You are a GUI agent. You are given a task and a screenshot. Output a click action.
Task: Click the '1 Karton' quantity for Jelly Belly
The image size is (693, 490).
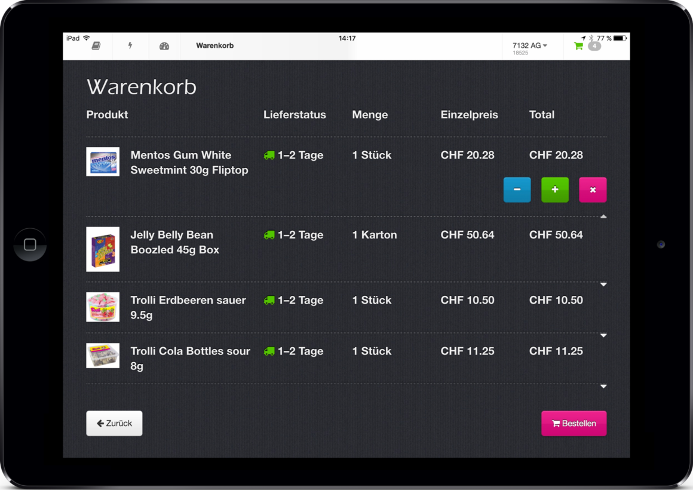tap(375, 235)
